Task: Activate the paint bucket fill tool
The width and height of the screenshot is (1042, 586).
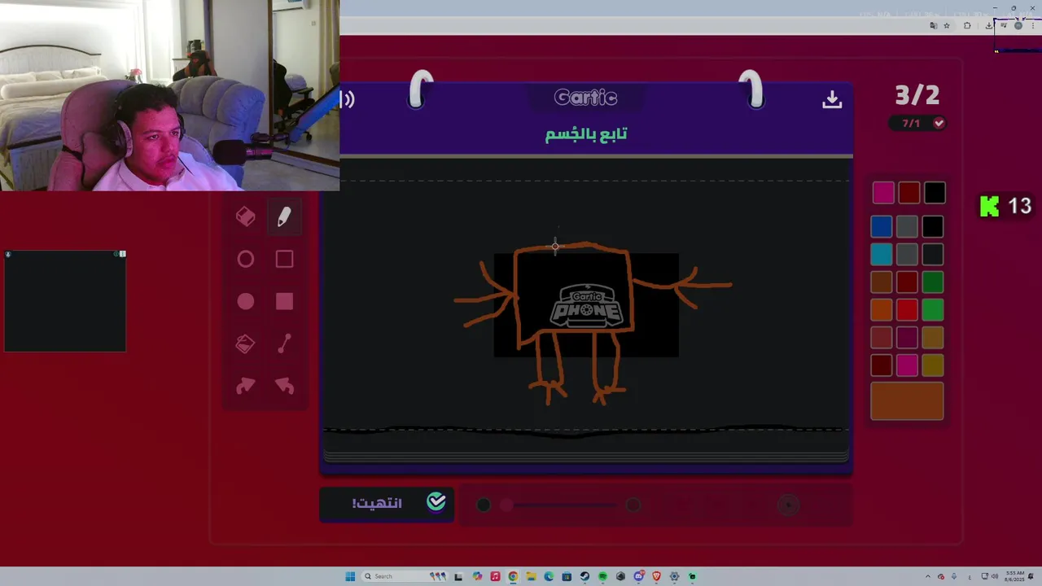Action: point(245,344)
